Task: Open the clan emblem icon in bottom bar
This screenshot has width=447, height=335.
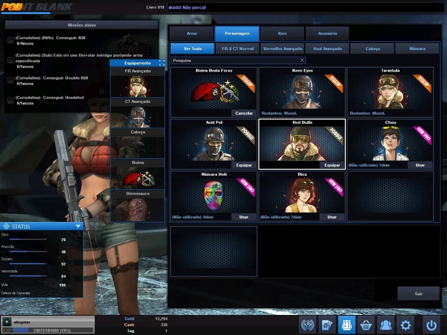Action: [308, 325]
